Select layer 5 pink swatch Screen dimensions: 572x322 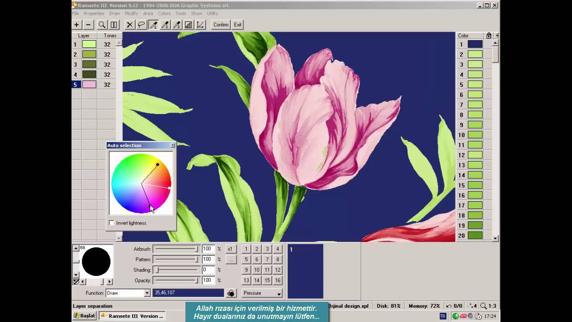(x=89, y=85)
